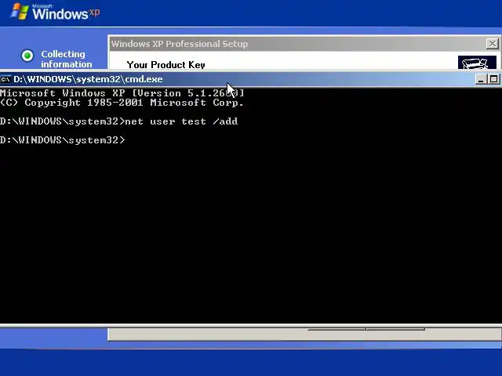The image size is (502, 376).
Task: Minimize the cmd.exe window
Action: [x=481, y=79]
